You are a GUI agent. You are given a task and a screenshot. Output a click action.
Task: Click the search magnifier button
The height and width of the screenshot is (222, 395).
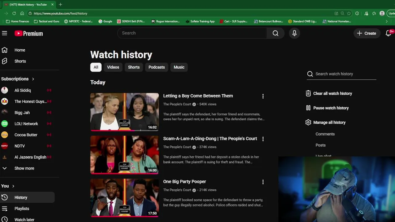(276, 33)
